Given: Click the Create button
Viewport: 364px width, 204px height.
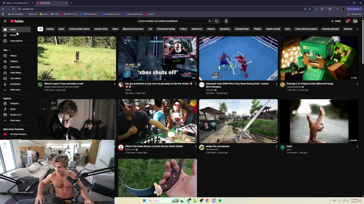Looking at the screenshot, I should [x=336, y=21].
